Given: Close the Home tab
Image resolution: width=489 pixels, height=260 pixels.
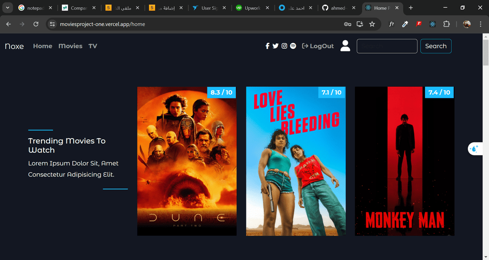Looking at the screenshot, I should pos(397,8).
